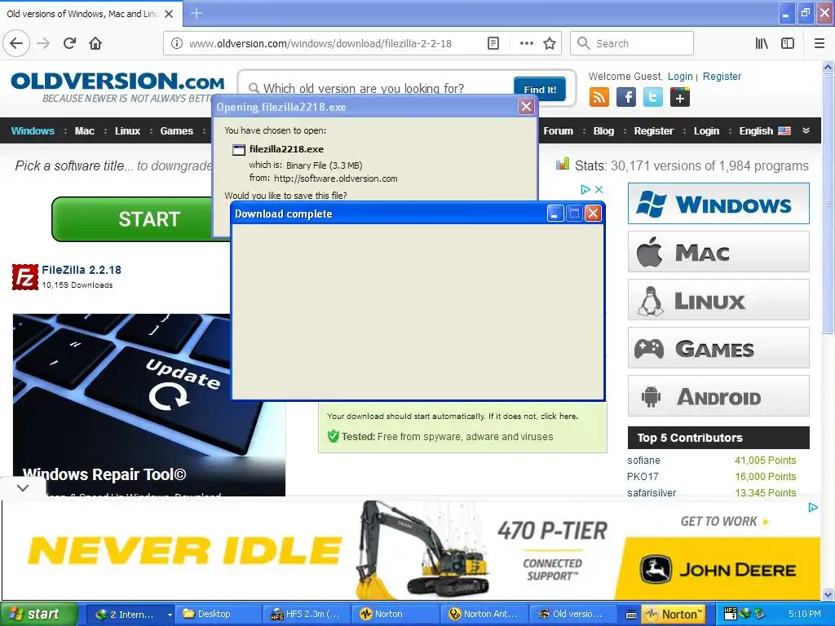Show site information icon in address bar
This screenshot has width=835, height=626.
(x=176, y=44)
